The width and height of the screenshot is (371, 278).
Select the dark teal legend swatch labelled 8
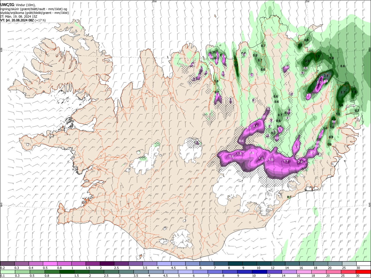pos(235,264)
